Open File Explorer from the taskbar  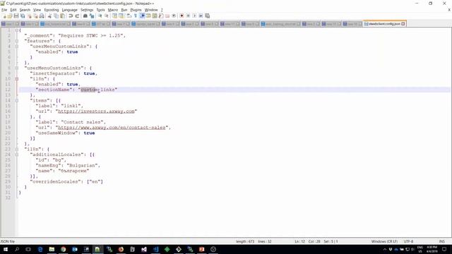tap(52, 249)
